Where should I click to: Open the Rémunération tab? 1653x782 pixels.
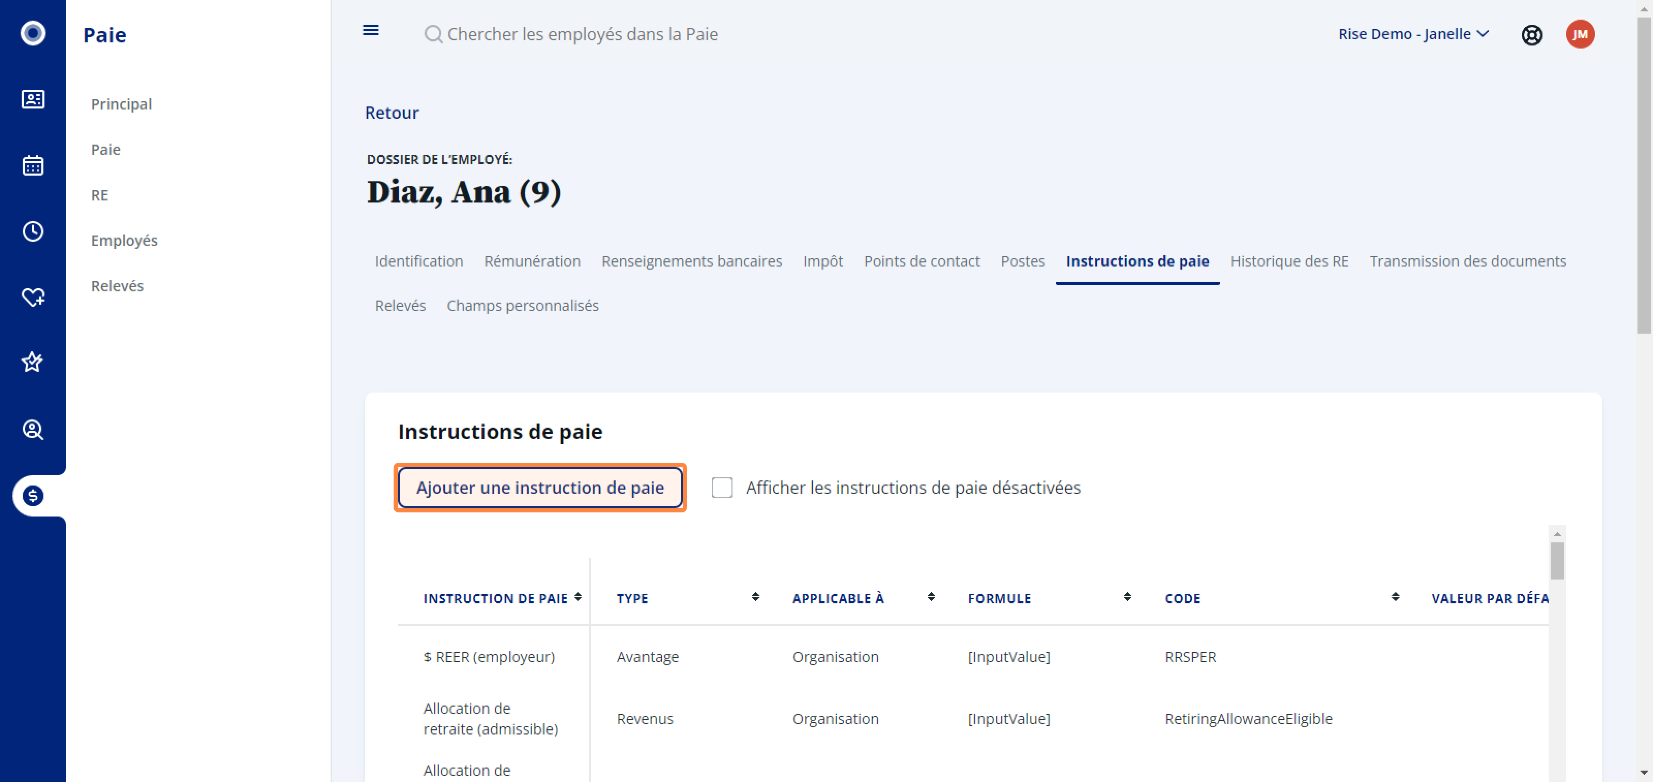click(532, 261)
